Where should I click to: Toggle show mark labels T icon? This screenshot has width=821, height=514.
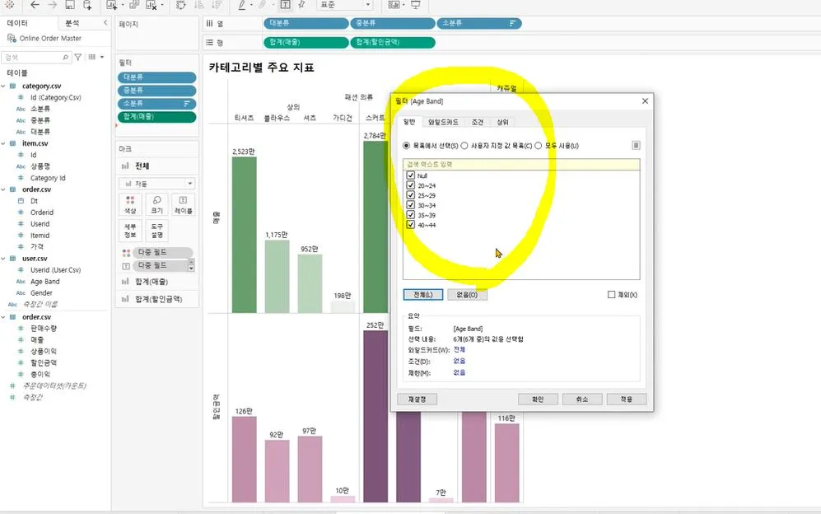point(286,5)
